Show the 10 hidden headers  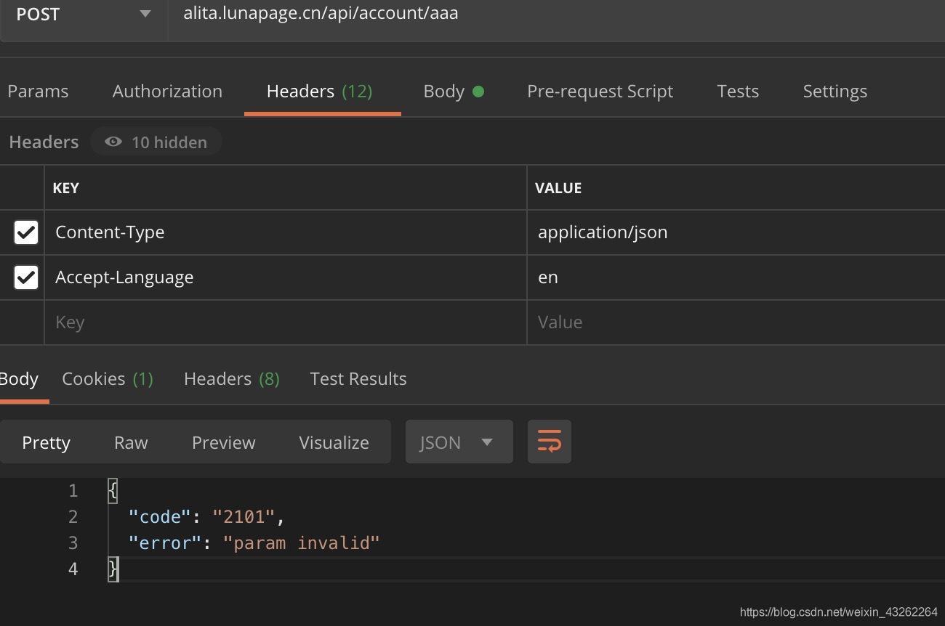click(x=156, y=142)
